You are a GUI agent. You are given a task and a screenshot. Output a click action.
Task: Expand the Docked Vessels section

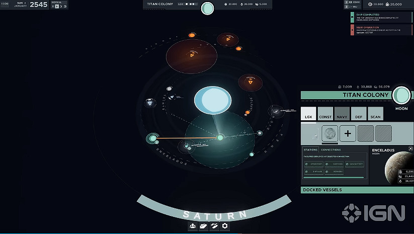357,190
